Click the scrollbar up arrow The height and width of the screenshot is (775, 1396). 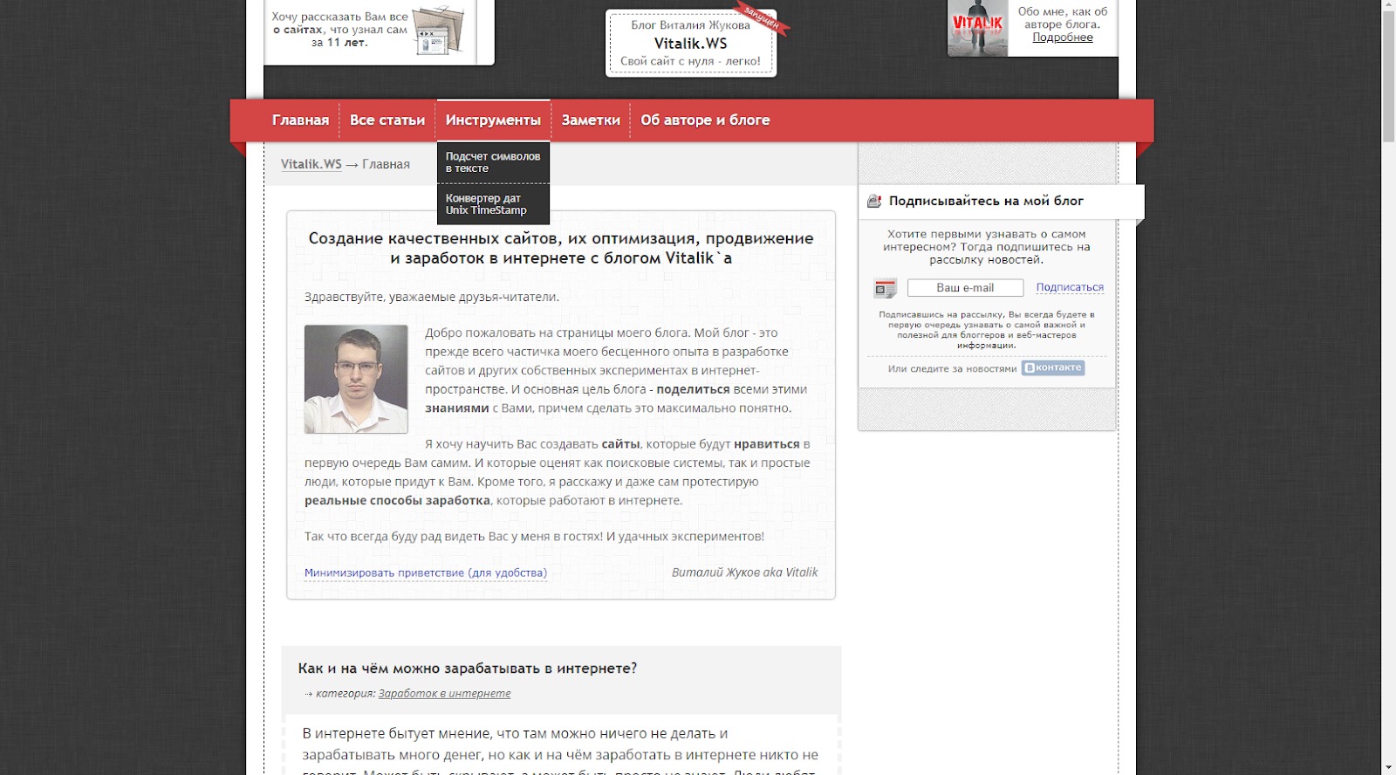click(1388, 4)
